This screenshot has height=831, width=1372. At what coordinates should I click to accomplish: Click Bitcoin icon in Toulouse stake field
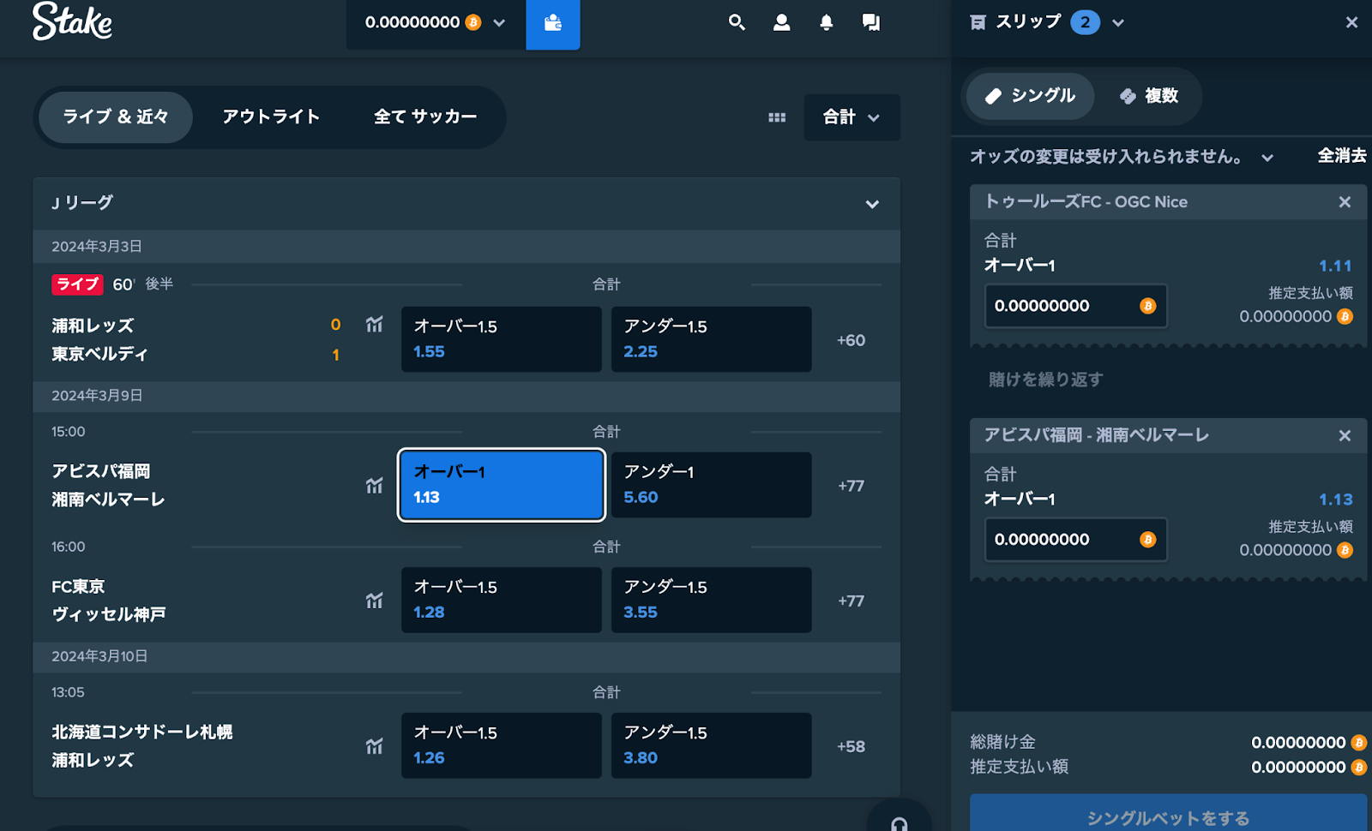(x=1147, y=306)
